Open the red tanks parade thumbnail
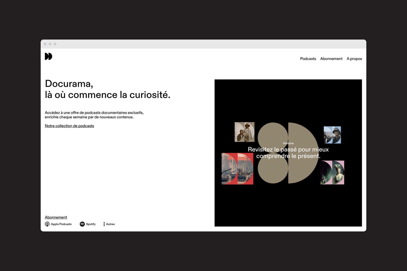407x271 pixels. pos(237,169)
